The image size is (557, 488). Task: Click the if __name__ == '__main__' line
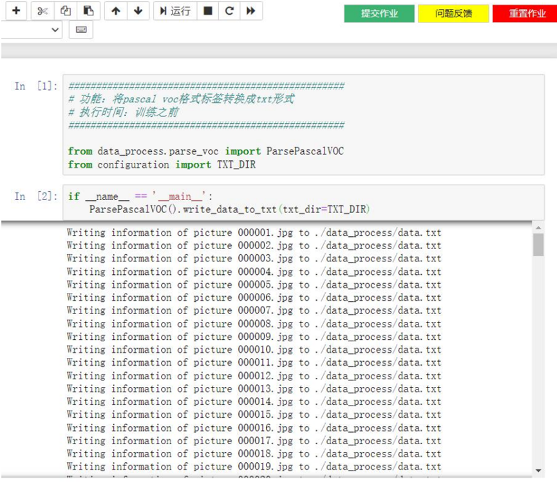[140, 196]
